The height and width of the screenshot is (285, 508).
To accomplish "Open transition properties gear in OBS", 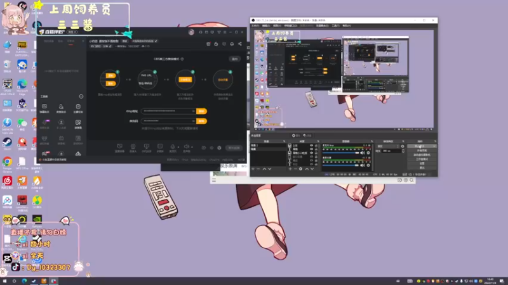I will pos(403,146).
